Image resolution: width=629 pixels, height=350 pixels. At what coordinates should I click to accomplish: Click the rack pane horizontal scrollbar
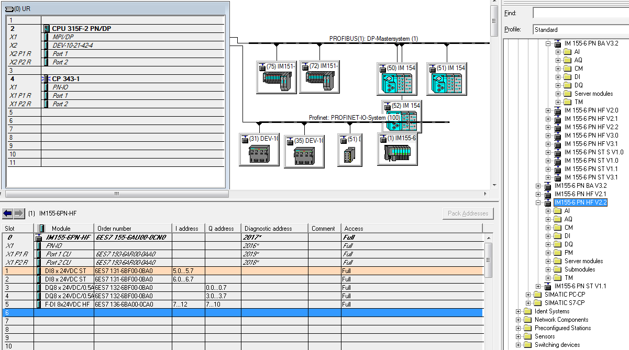(116, 194)
